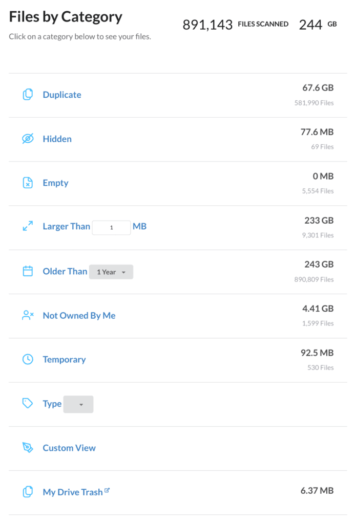The image size is (355, 524).
Task: Select the Hidden files eye-slash icon
Action: pyautogui.click(x=28, y=139)
